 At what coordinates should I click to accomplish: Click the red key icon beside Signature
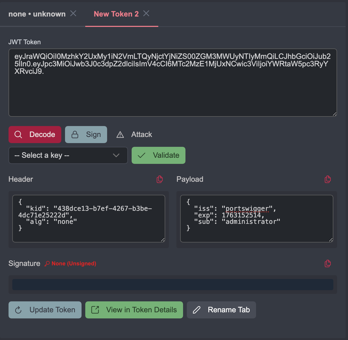point(47,264)
